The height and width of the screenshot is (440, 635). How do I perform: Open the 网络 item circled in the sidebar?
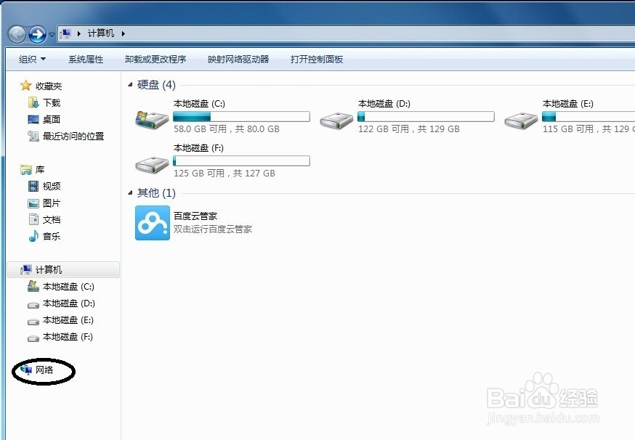point(44,370)
